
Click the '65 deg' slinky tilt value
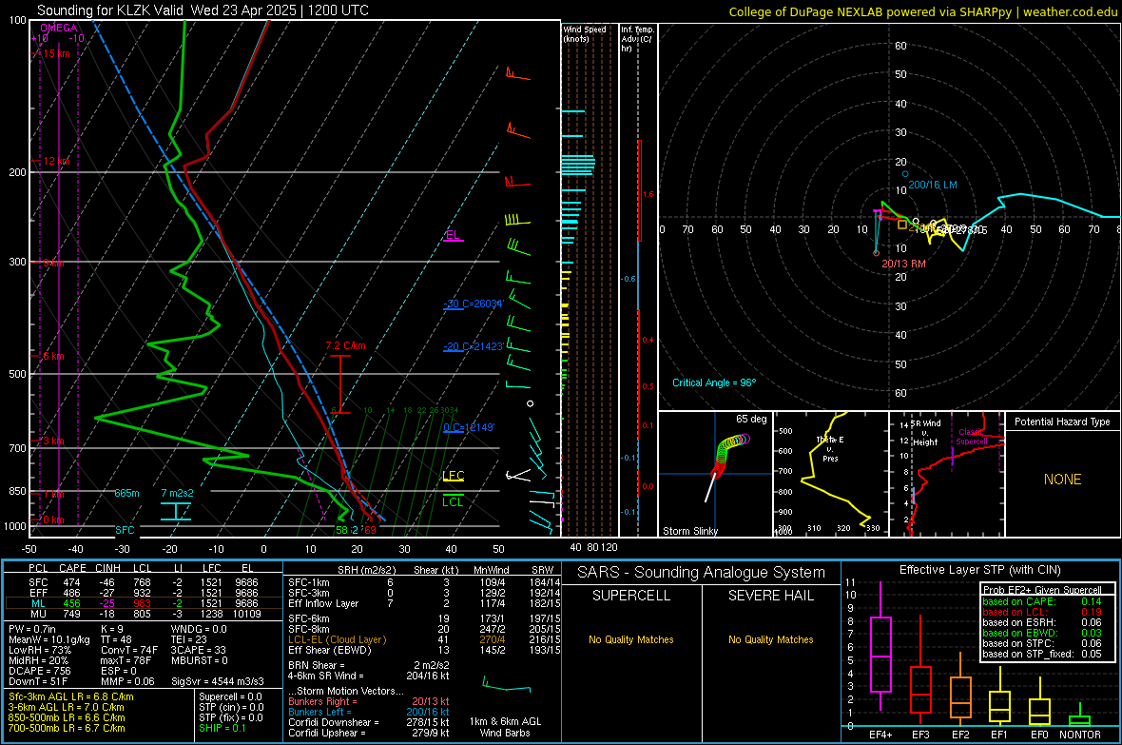click(751, 419)
